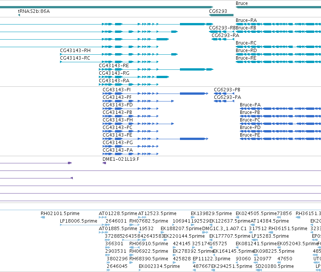Open the EK098225.5prime EST label
Viewport: 321px width, 272px height.
click(x=274, y=251)
